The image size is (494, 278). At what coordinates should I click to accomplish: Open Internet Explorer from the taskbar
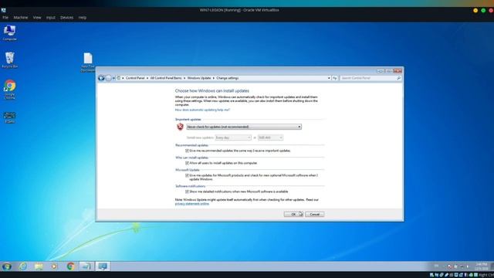click(x=22, y=266)
